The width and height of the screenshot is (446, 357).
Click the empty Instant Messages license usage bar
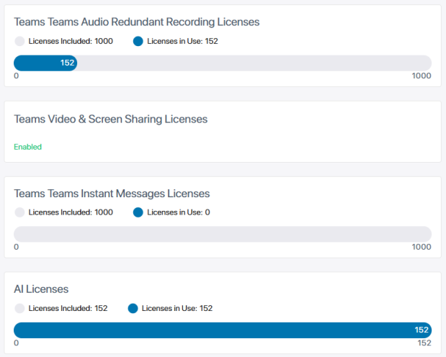pos(223,234)
